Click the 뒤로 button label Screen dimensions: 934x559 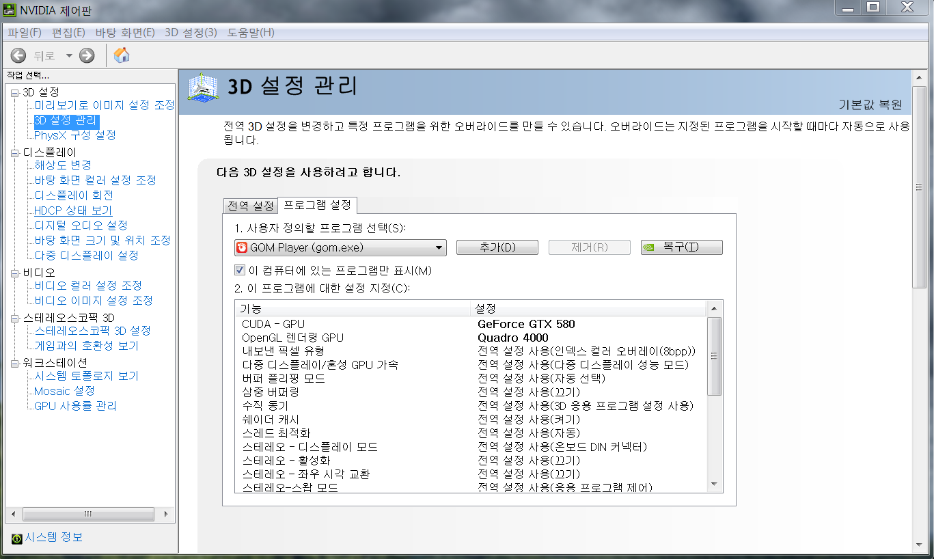coord(44,56)
